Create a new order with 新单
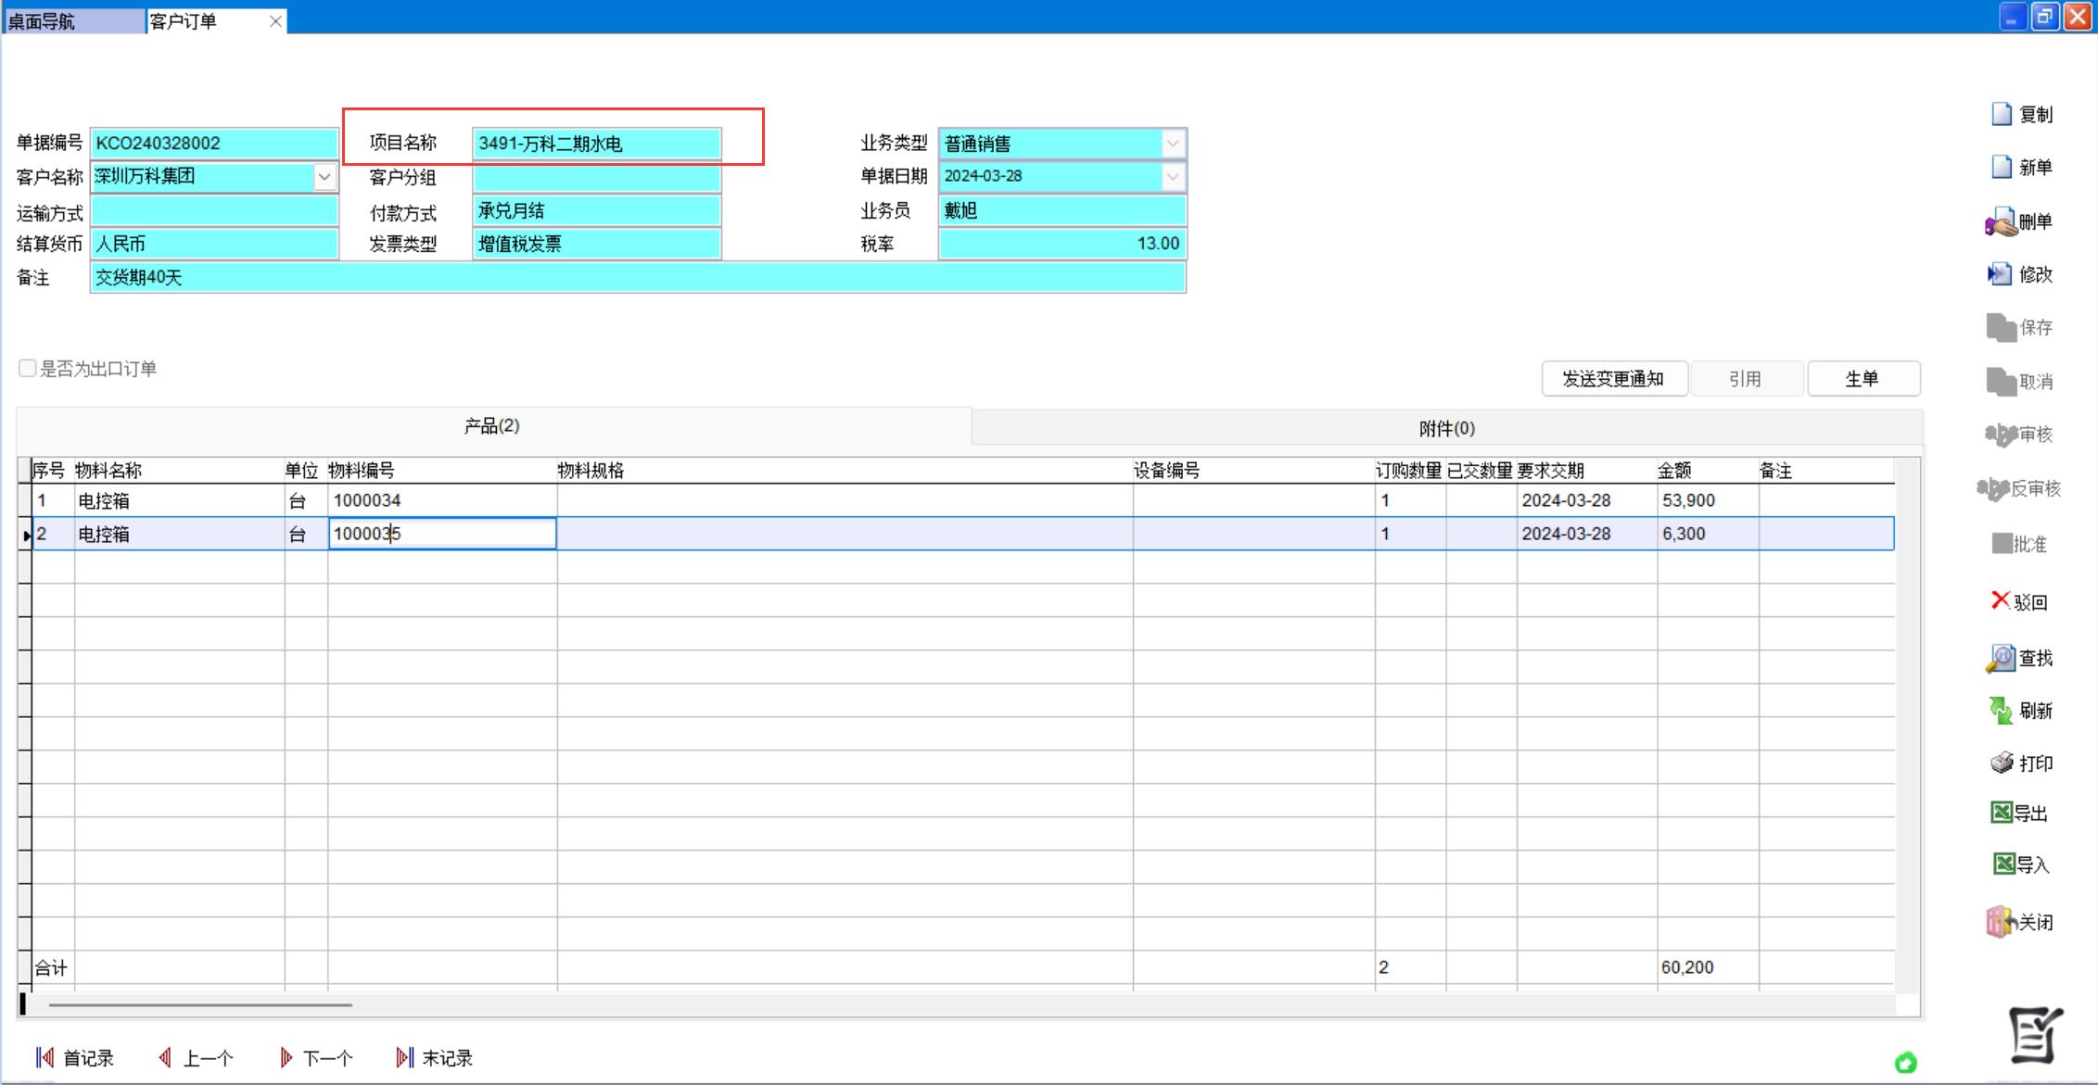This screenshot has width=2098, height=1085. click(2003, 167)
